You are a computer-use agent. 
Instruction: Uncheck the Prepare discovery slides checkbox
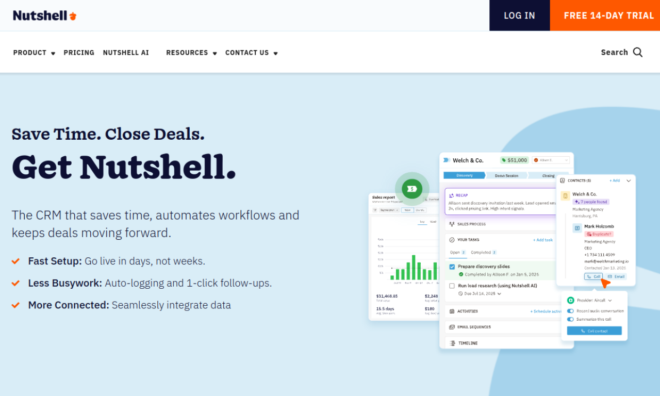pyautogui.click(x=452, y=267)
